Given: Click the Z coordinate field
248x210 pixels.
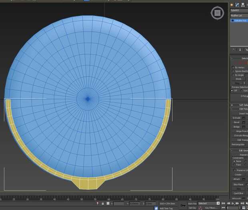Looking at the screenshot, I should click(x=150, y=204).
